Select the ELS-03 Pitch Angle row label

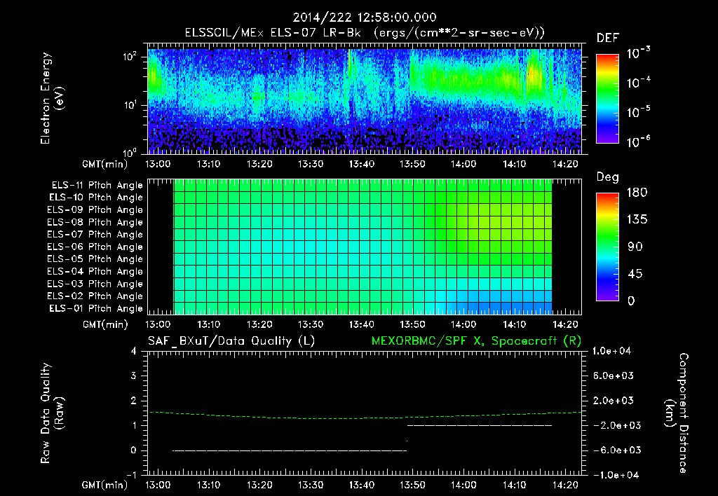[95, 284]
